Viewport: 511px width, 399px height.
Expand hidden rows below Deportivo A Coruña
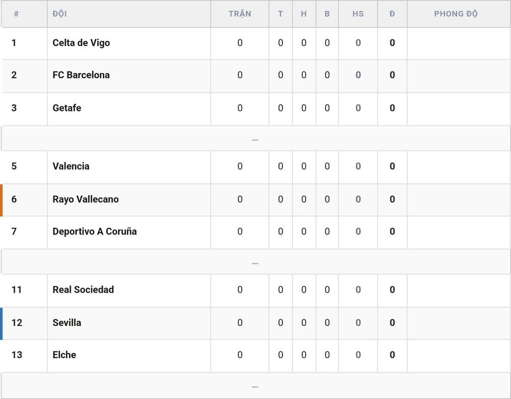tap(255, 262)
